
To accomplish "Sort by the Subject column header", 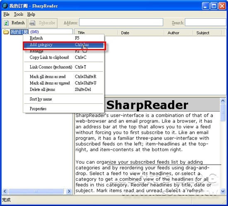I will (x=207, y=33).
